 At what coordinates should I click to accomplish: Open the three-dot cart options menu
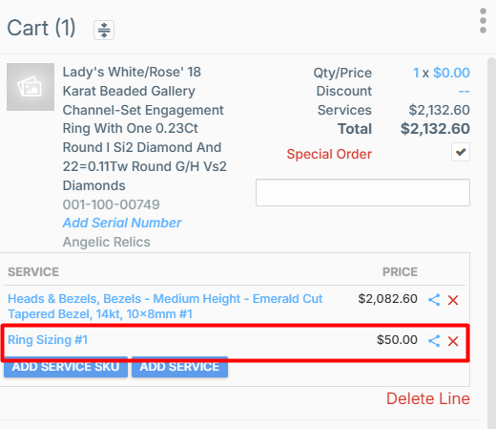(x=483, y=21)
